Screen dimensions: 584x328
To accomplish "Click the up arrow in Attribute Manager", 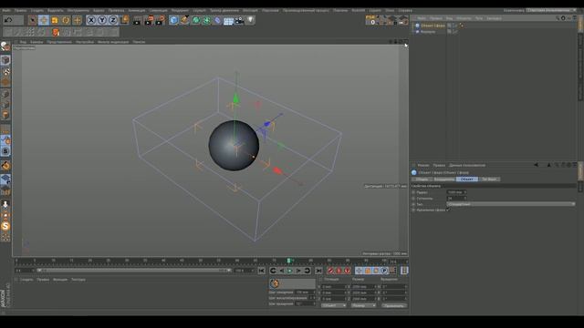I will (549, 165).
